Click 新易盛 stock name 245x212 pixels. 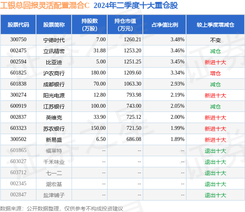pyautogui.click(x=54, y=140)
